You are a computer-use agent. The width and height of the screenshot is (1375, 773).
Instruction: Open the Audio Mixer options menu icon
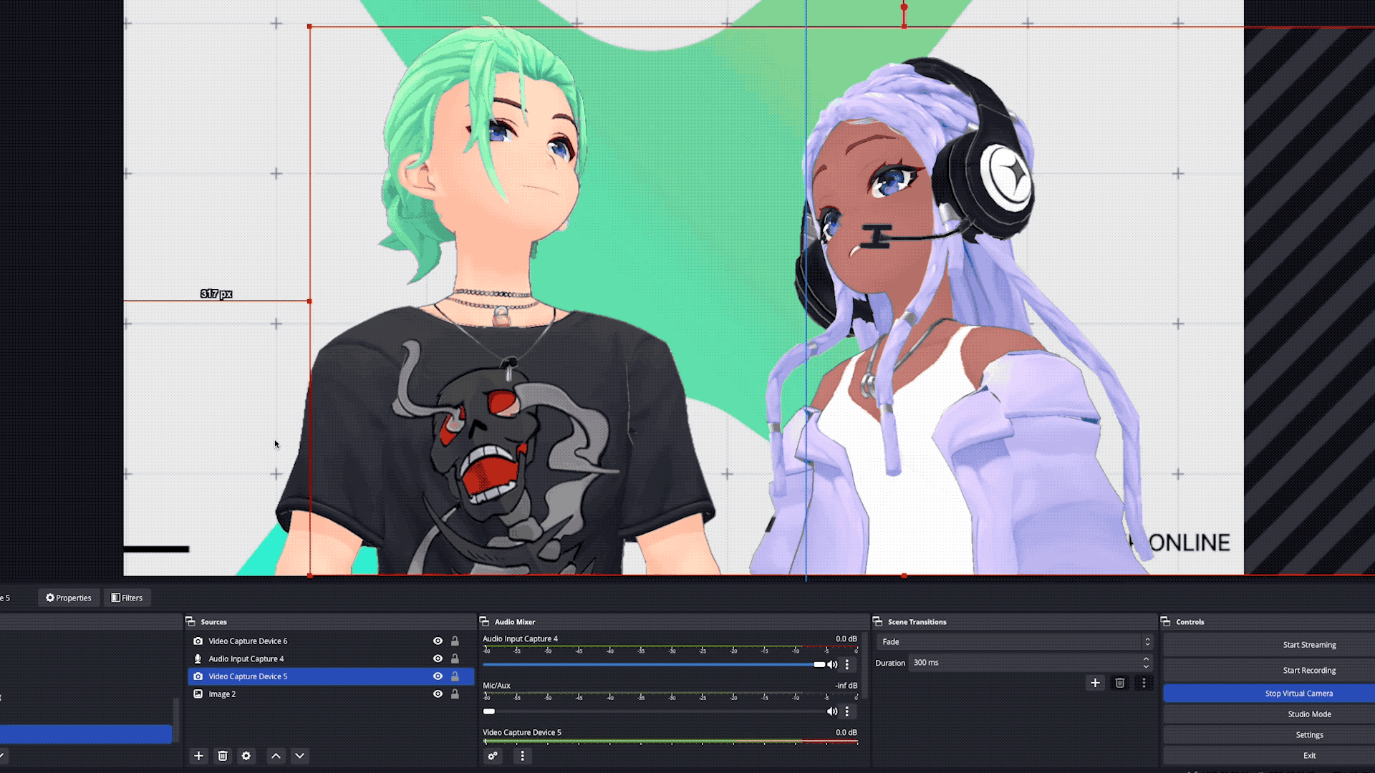coord(522,756)
